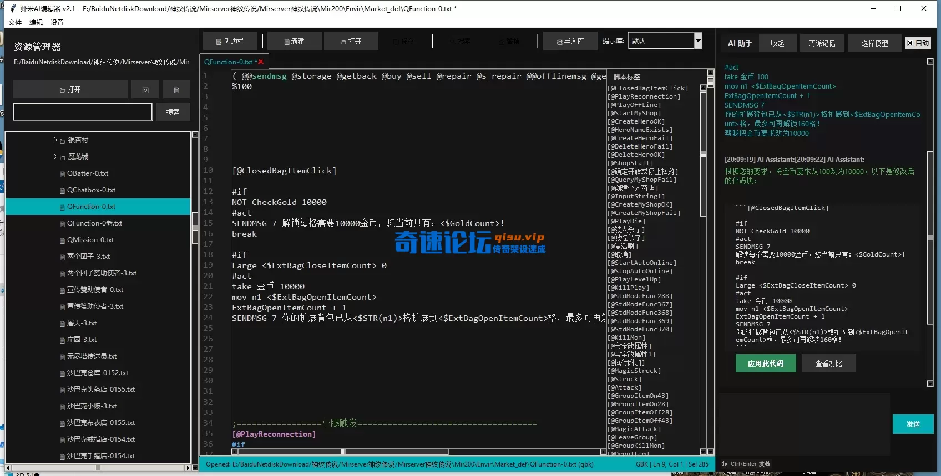Click the 发送 send button
The image size is (941, 476).
[x=913, y=424]
